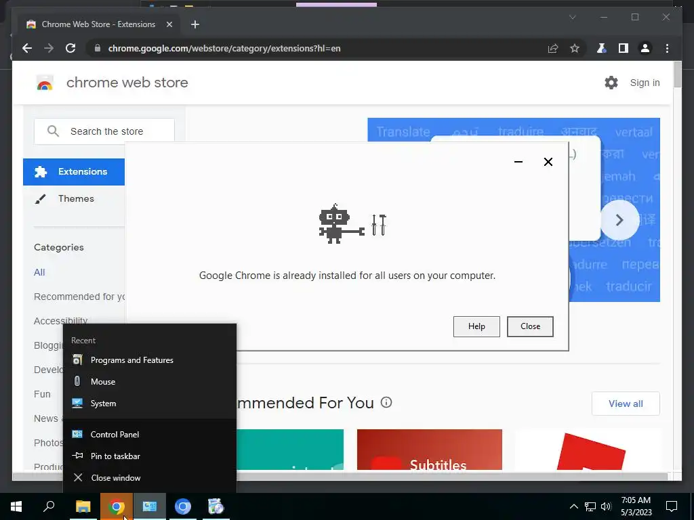The width and height of the screenshot is (694, 520).
Task: Toggle the Chrome side panel icon
Action: 624,48
